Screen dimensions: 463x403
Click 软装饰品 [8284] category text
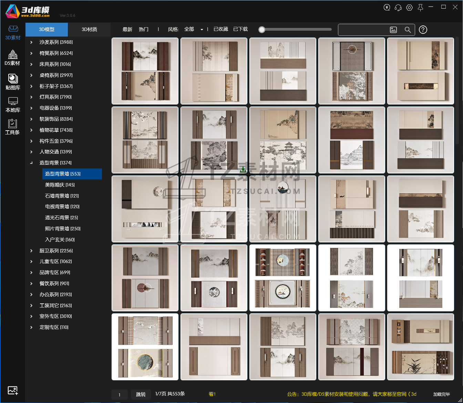point(56,119)
